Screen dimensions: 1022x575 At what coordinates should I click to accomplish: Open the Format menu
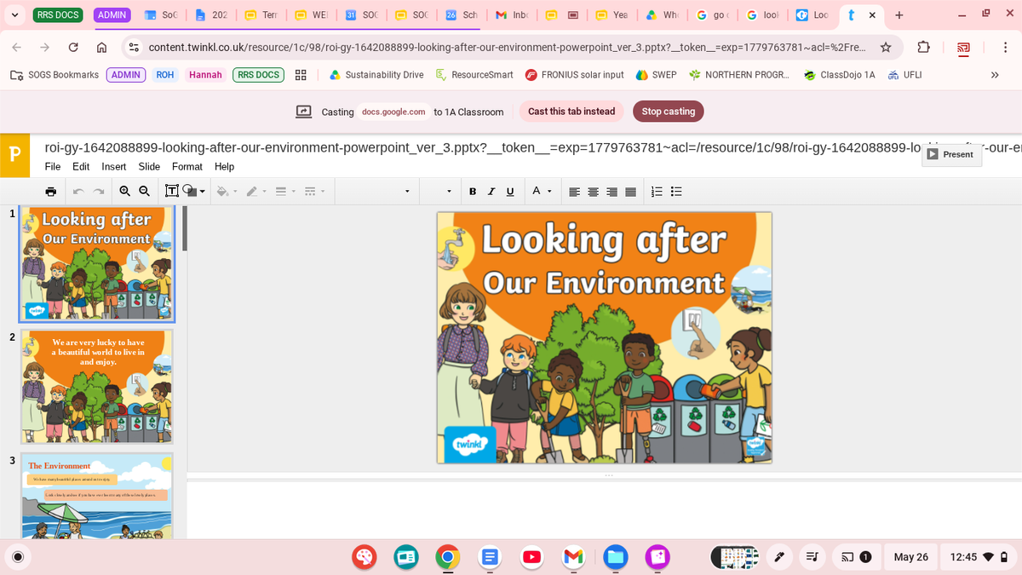187,166
